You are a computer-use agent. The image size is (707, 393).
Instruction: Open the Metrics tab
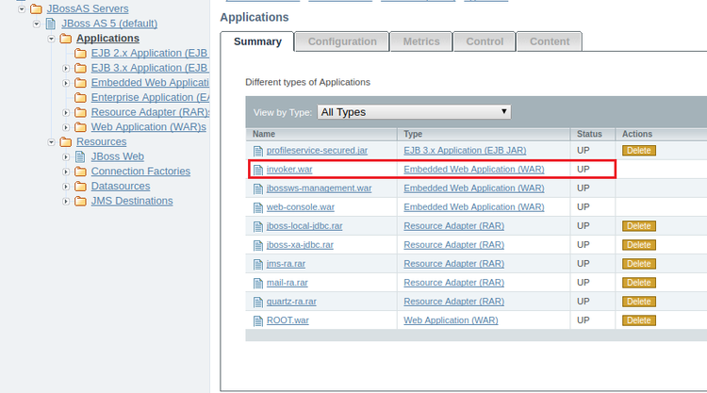pyautogui.click(x=420, y=41)
